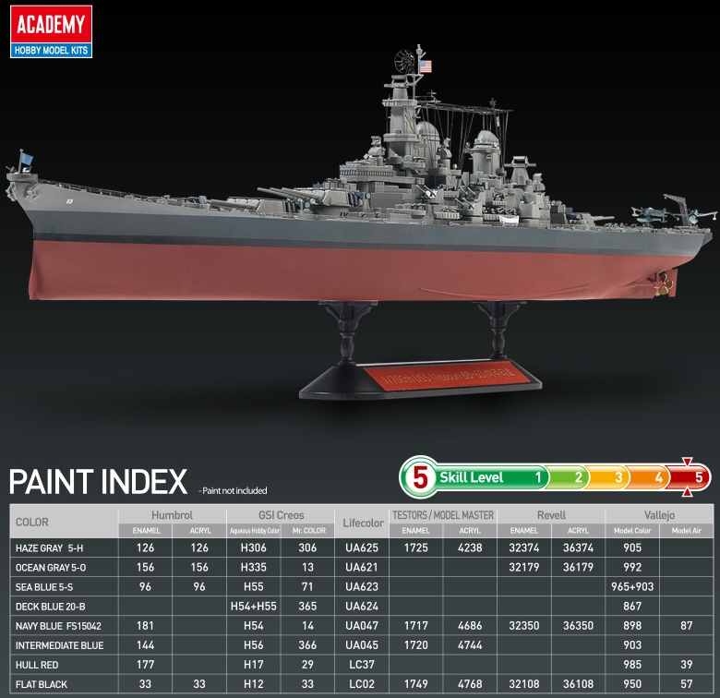
Task: Click the 965+903 Vallejo cell
Action: coord(632,586)
